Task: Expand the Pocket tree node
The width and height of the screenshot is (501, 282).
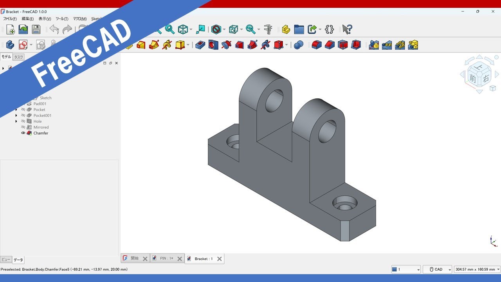Action: click(16, 110)
